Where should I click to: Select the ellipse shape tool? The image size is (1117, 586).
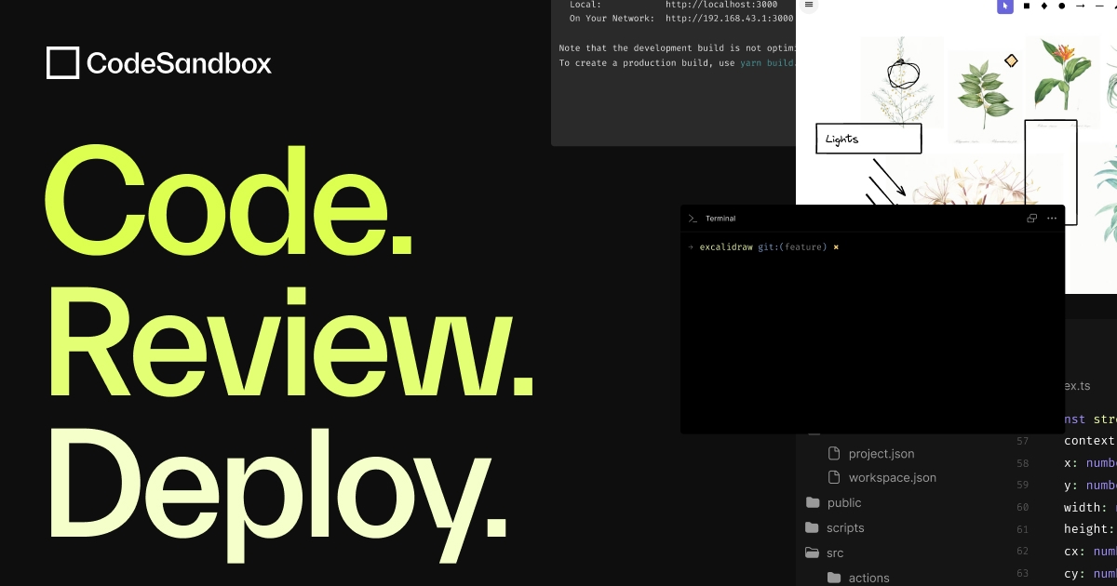click(1062, 6)
